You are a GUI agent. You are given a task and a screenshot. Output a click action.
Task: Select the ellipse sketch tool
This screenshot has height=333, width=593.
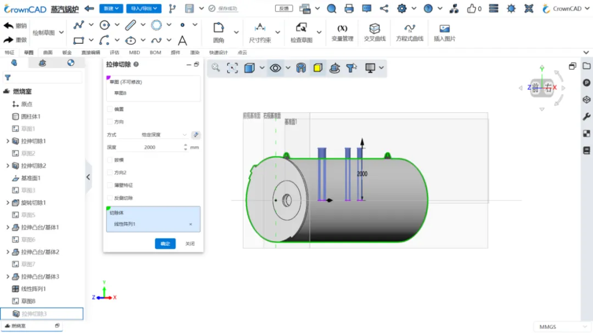coord(131,40)
